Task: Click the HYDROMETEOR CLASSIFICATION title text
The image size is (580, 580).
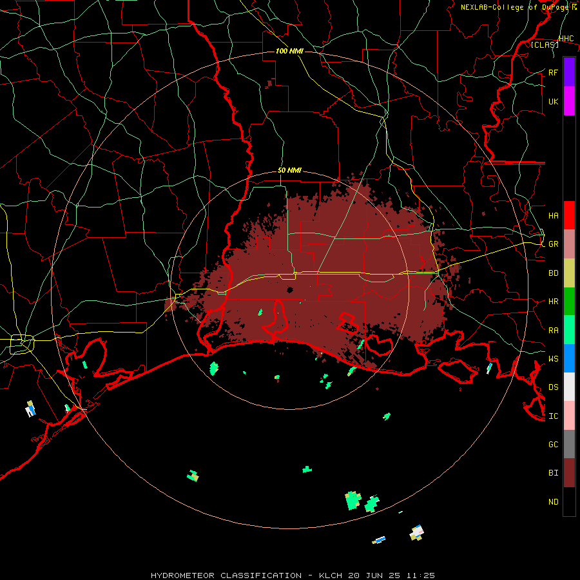Action: pyautogui.click(x=227, y=575)
